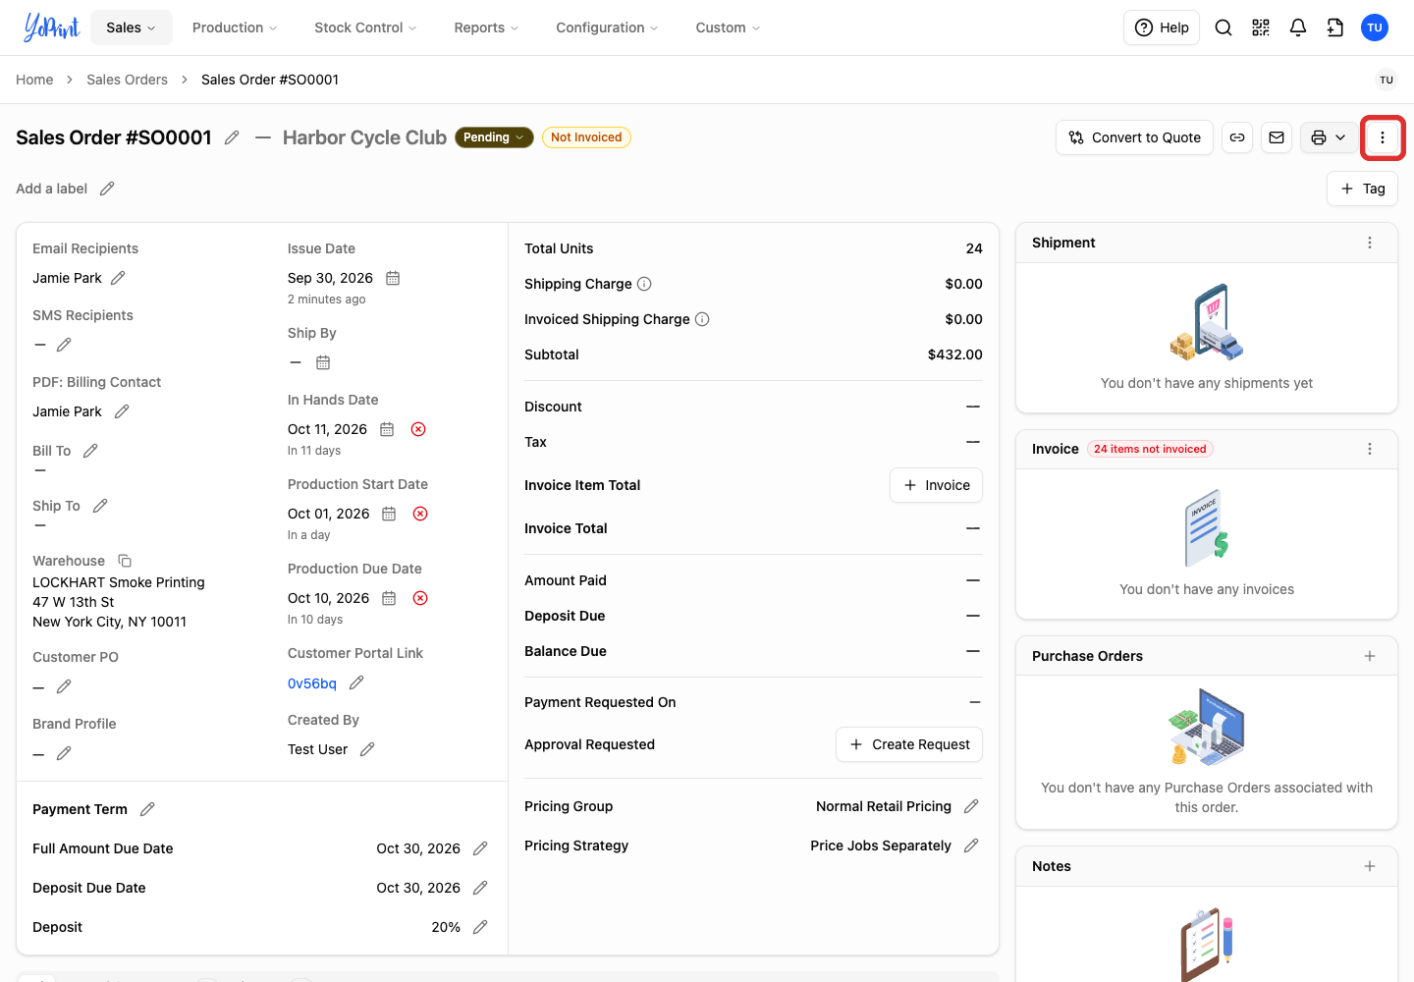The height and width of the screenshot is (982, 1414).
Task: Edit Email Recipients Jamie Park pencil
Action: [118, 278]
